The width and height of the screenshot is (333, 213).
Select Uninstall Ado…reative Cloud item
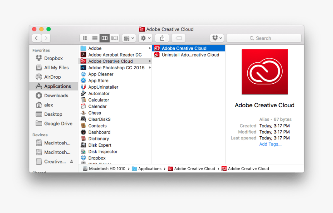click(x=189, y=55)
